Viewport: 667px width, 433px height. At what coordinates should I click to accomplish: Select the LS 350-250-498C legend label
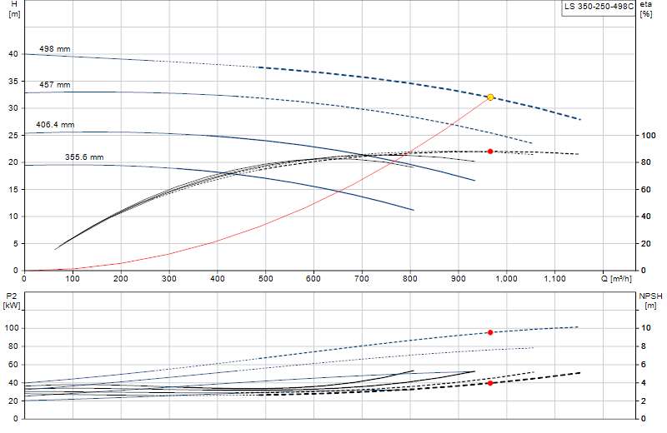tap(599, 7)
